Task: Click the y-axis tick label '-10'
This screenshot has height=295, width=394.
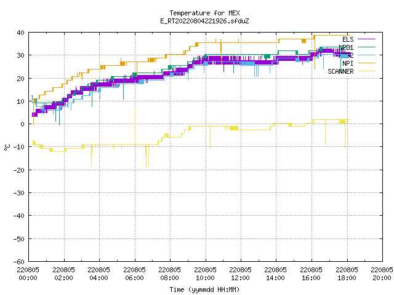Action: [x=19, y=147]
